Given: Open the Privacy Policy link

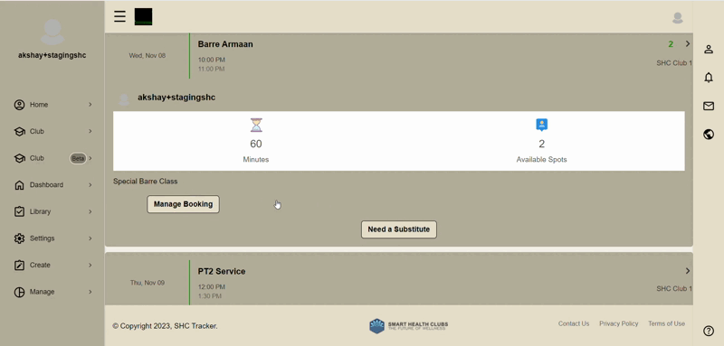Looking at the screenshot, I should [619, 323].
